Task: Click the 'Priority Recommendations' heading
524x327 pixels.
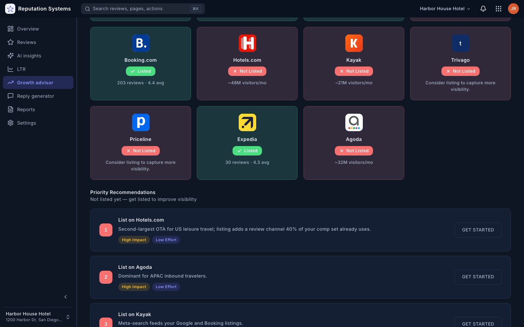Action: pyautogui.click(x=123, y=192)
